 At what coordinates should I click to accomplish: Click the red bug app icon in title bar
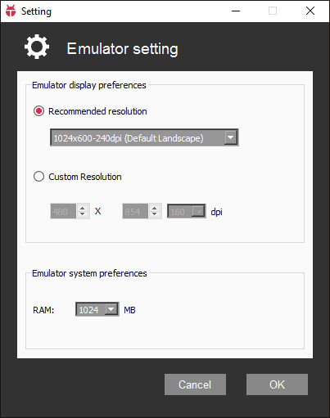click(11, 11)
